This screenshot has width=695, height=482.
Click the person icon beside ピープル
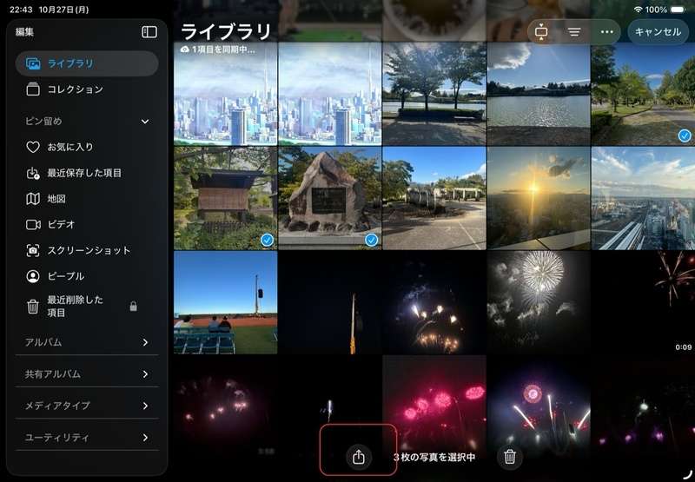33,276
